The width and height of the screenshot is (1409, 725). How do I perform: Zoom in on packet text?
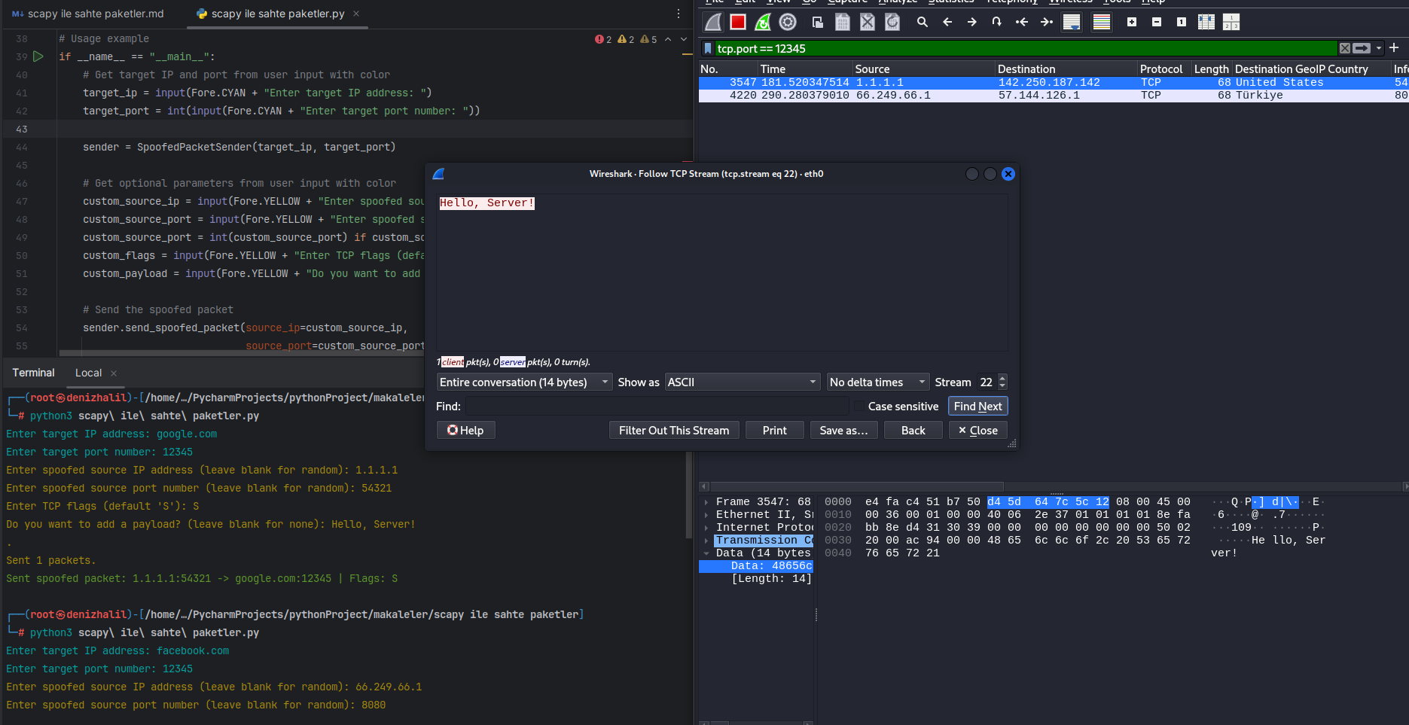coord(1132,23)
